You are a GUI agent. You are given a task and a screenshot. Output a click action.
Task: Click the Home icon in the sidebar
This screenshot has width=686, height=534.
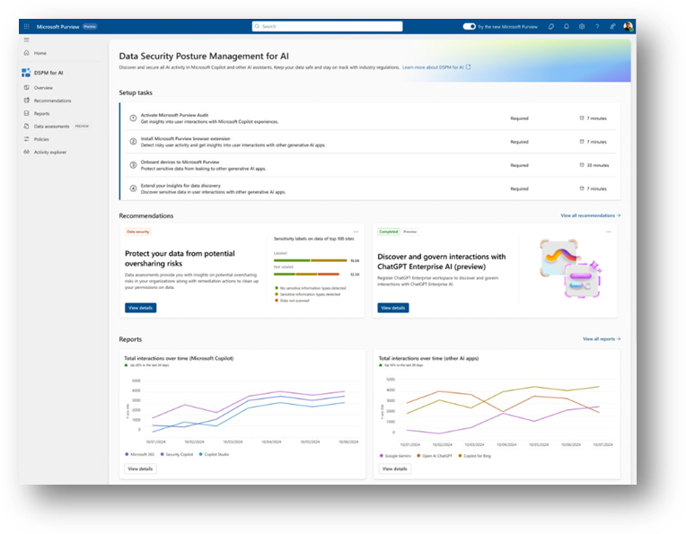[27, 53]
